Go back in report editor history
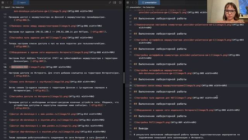 [7, 2]
